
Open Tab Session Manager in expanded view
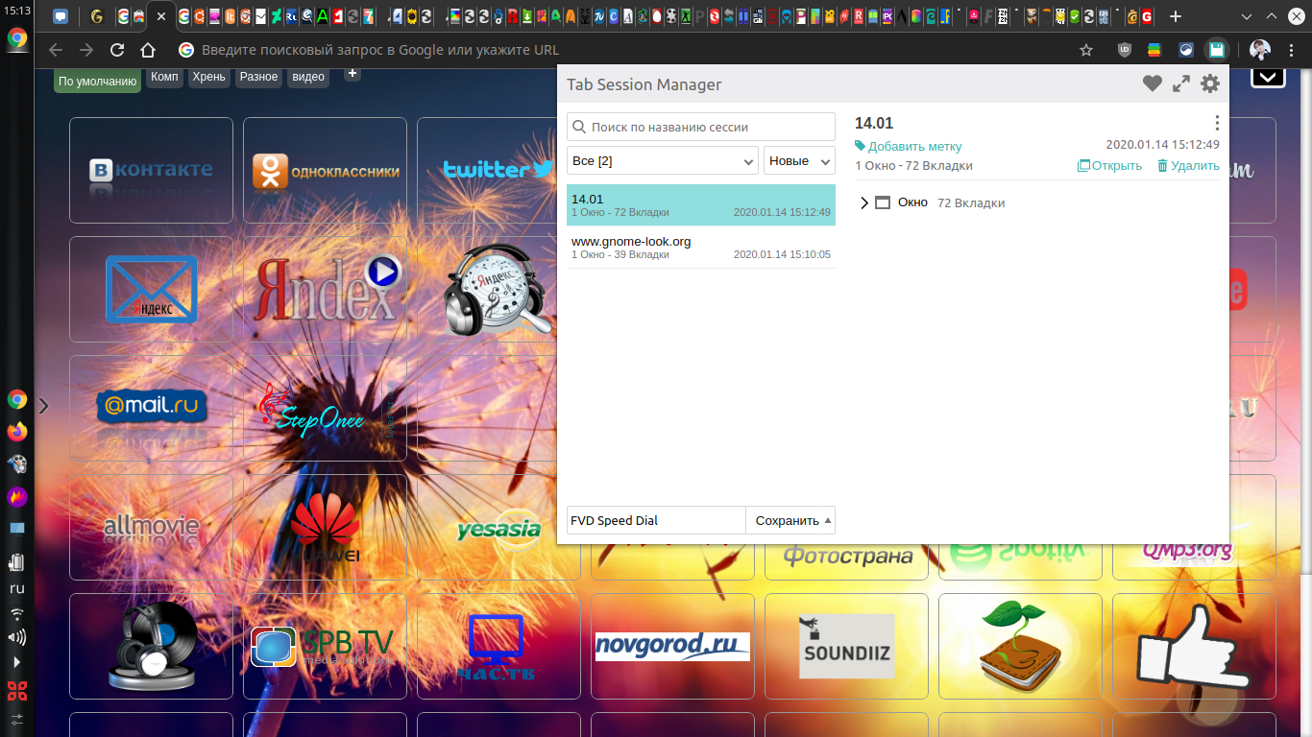1181,83
